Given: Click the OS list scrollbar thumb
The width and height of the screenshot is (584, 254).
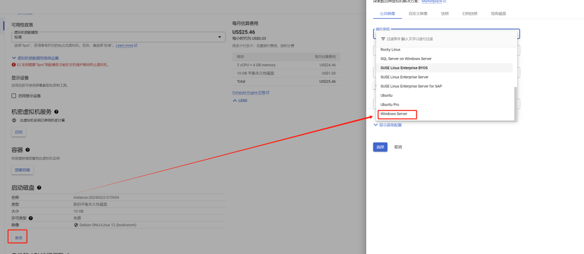Looking at the screenshot, I should pos(516,104).
